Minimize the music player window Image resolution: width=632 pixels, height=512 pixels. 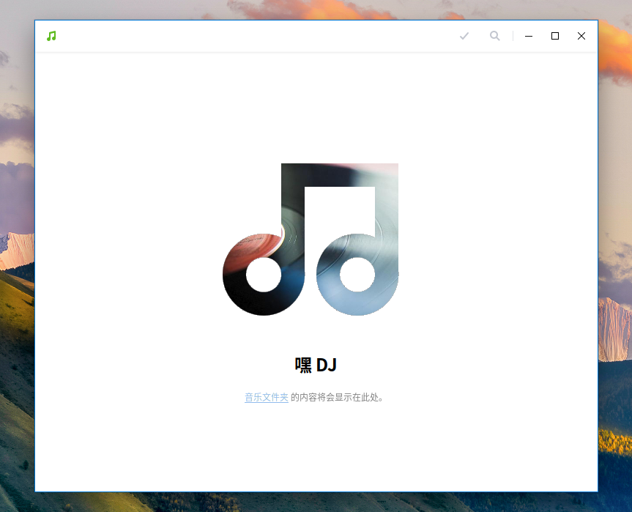(x=529, y=36)
